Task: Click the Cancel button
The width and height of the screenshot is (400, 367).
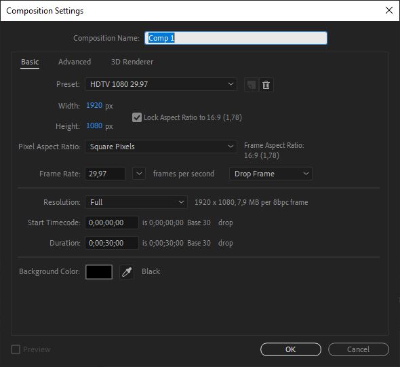Action: tap(359, 349)
